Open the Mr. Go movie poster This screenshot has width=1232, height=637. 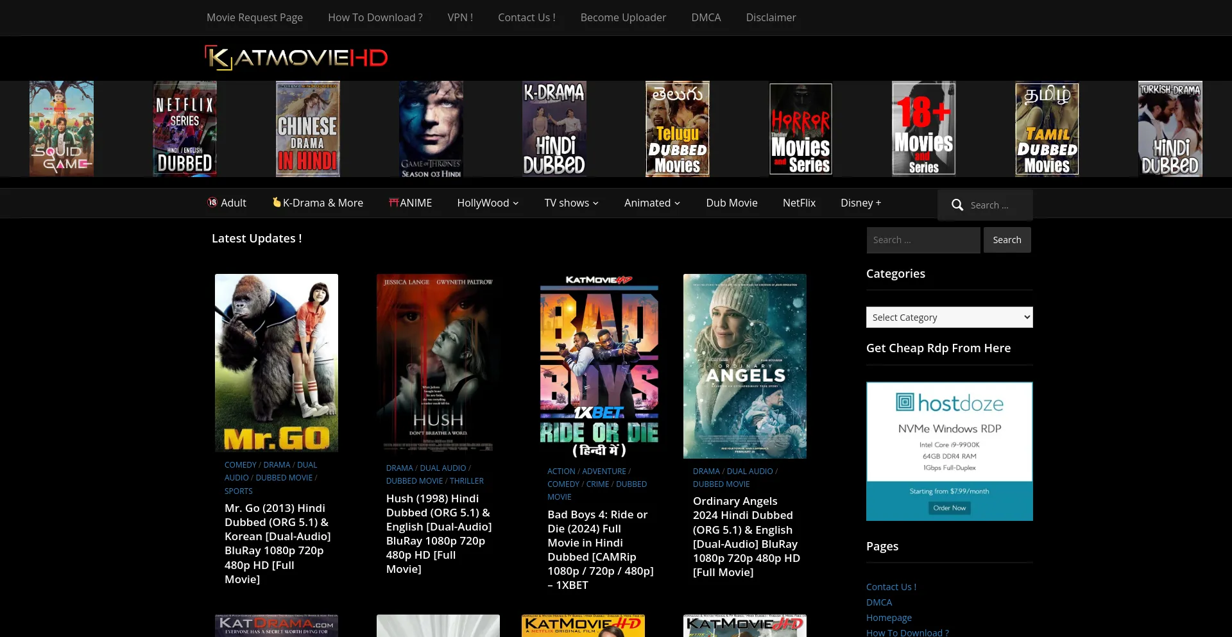point(277,363)
